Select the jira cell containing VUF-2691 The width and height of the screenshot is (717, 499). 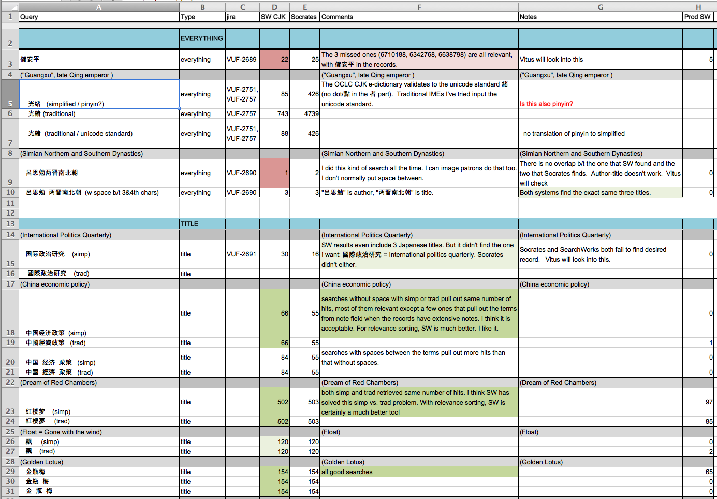coord(242,254)
